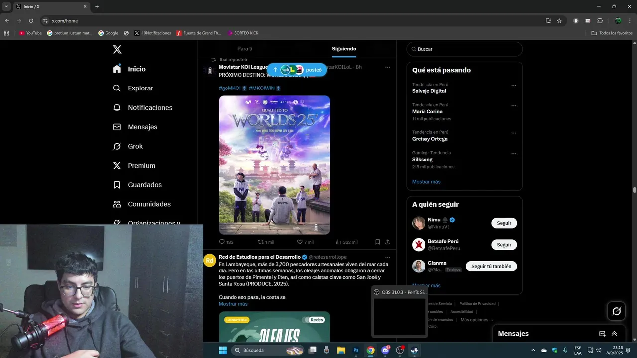The height and width of the screenshot is (358, 637).
Task: Open Notificaciones in the sidebar
Action: [x=142, y=108]
